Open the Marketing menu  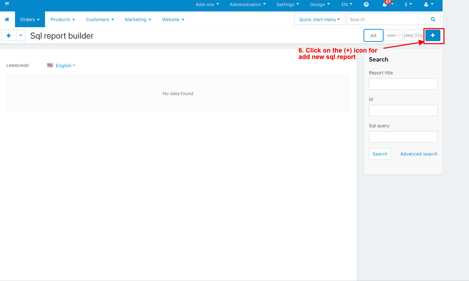tap(138, 19)
